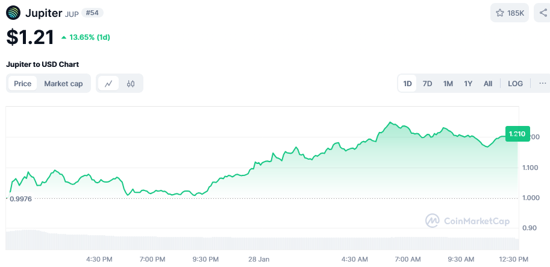Set chart range to 1Y
The height and width of the screenshot is (267, 550).
click(x=468, y=84)
